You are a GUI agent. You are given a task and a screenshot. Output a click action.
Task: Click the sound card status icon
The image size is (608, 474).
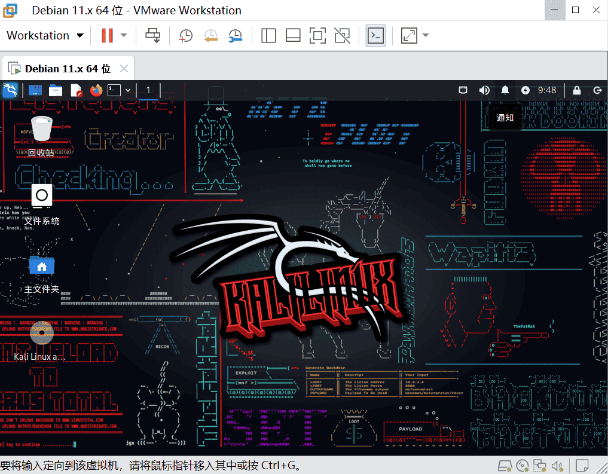pyautogui.click(x=557, y=466)
